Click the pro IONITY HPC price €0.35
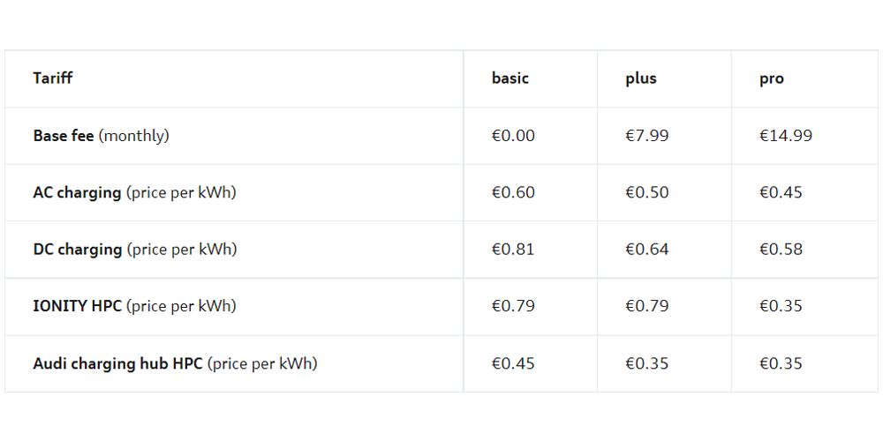Screen dimensions: 883x441 coord(781,306)
